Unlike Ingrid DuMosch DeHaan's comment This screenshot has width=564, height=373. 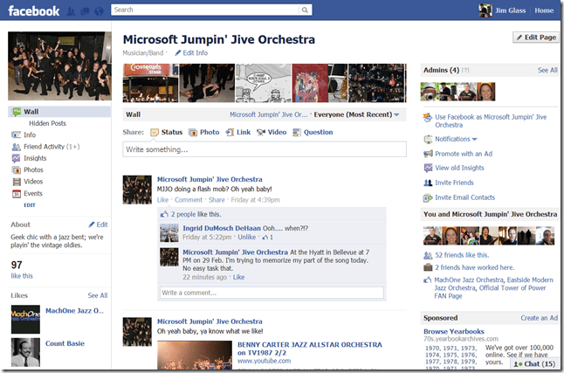click(x=246, y=237)
